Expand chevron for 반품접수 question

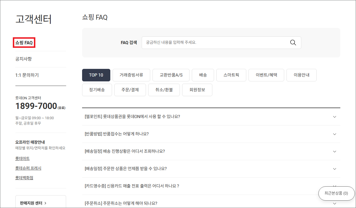click(335, 134)
